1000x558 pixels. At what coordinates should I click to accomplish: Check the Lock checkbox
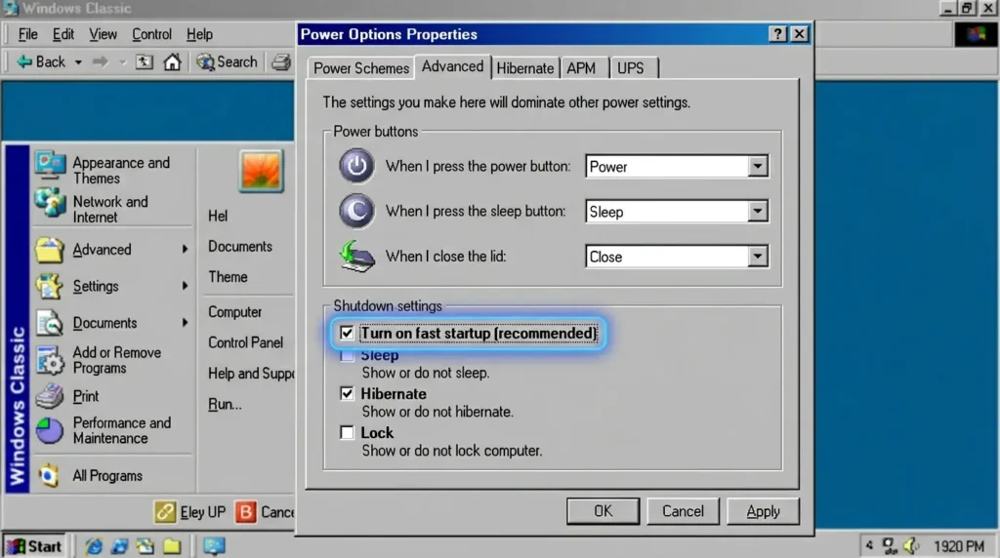click(347, 432)
